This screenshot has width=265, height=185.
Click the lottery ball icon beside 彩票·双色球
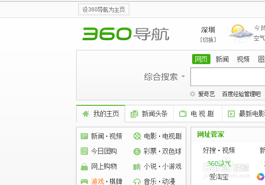coord(137,152)
